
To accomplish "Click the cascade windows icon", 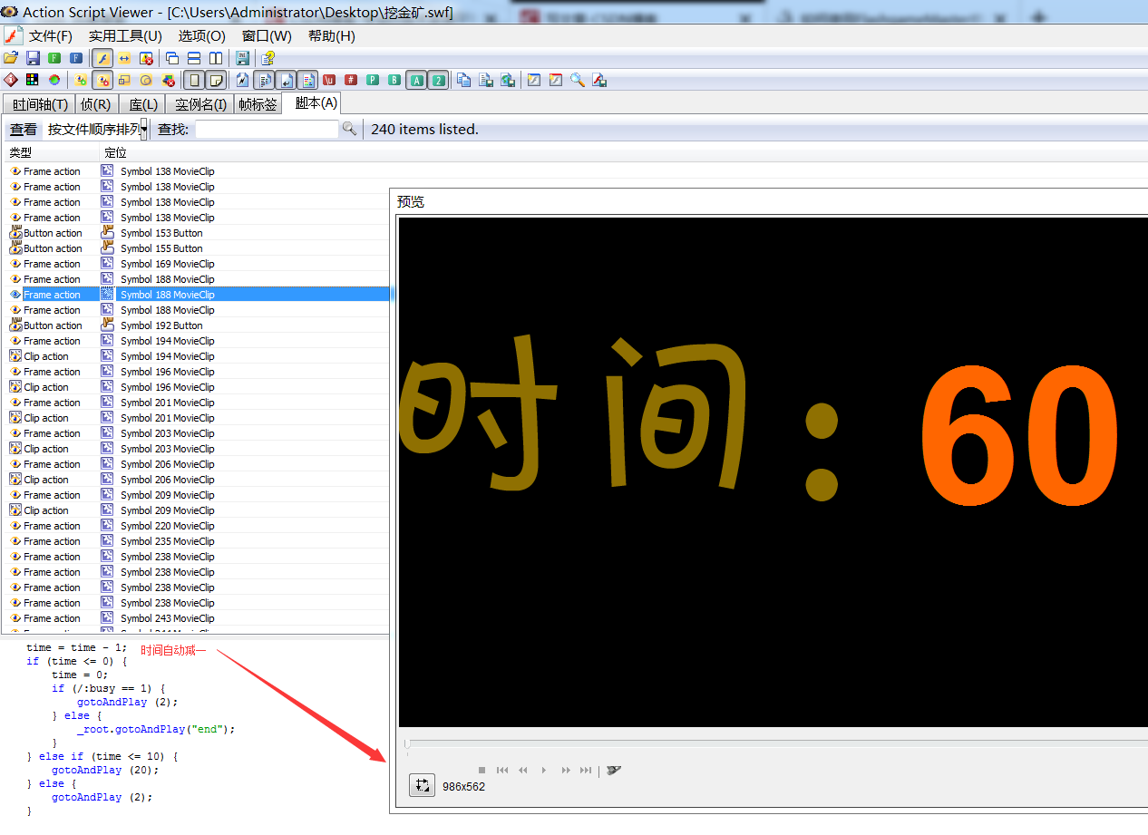I will click(x=172, y=58).
